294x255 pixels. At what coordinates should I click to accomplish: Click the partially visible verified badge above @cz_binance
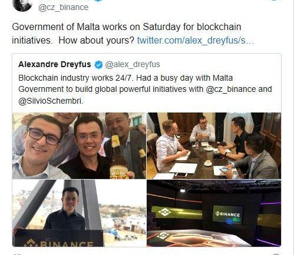(98, 1)
